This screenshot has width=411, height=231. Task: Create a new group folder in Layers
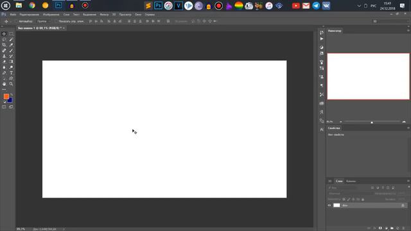pos(392,228)
